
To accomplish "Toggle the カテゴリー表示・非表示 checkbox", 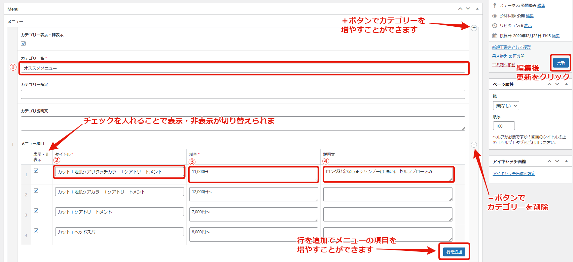I will pyautogui.click(x=23, y=44).
